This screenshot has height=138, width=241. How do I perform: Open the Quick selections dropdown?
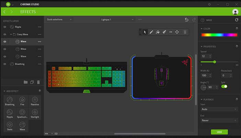59,19
